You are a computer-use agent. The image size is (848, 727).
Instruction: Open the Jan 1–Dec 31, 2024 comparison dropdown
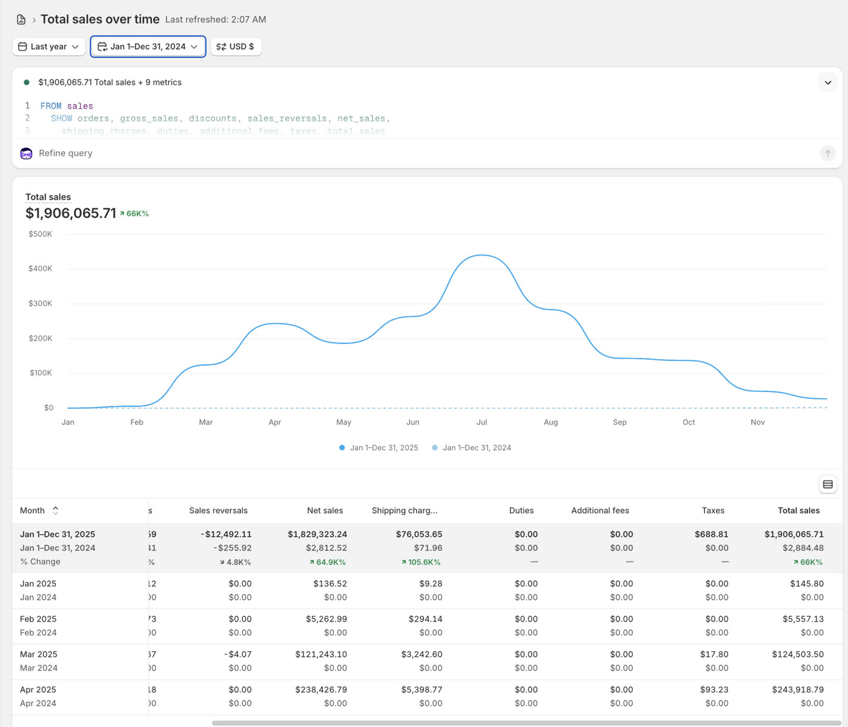(148, 47)
